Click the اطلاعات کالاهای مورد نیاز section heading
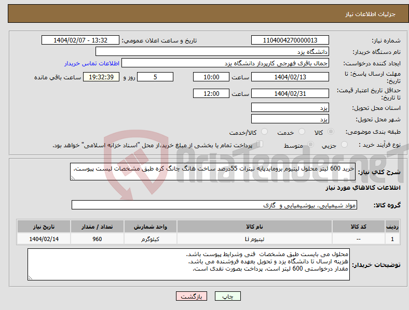Image resolution: width=409 pixels, height=310 pixels. tap(363, 188)
